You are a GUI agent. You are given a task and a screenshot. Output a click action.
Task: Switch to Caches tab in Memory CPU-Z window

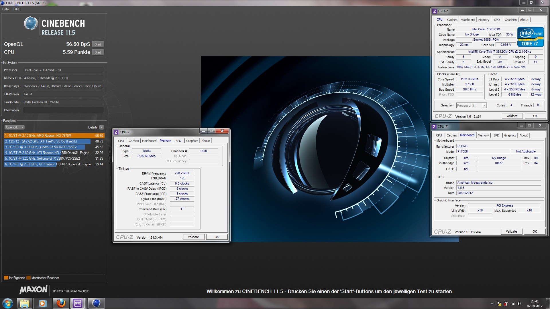(x=133, y=141)
